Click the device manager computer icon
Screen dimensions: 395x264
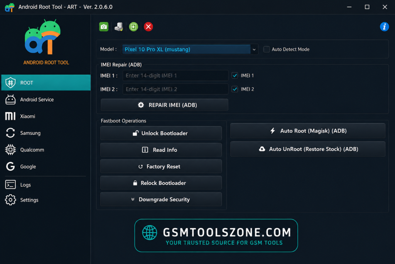pos(119,27)
